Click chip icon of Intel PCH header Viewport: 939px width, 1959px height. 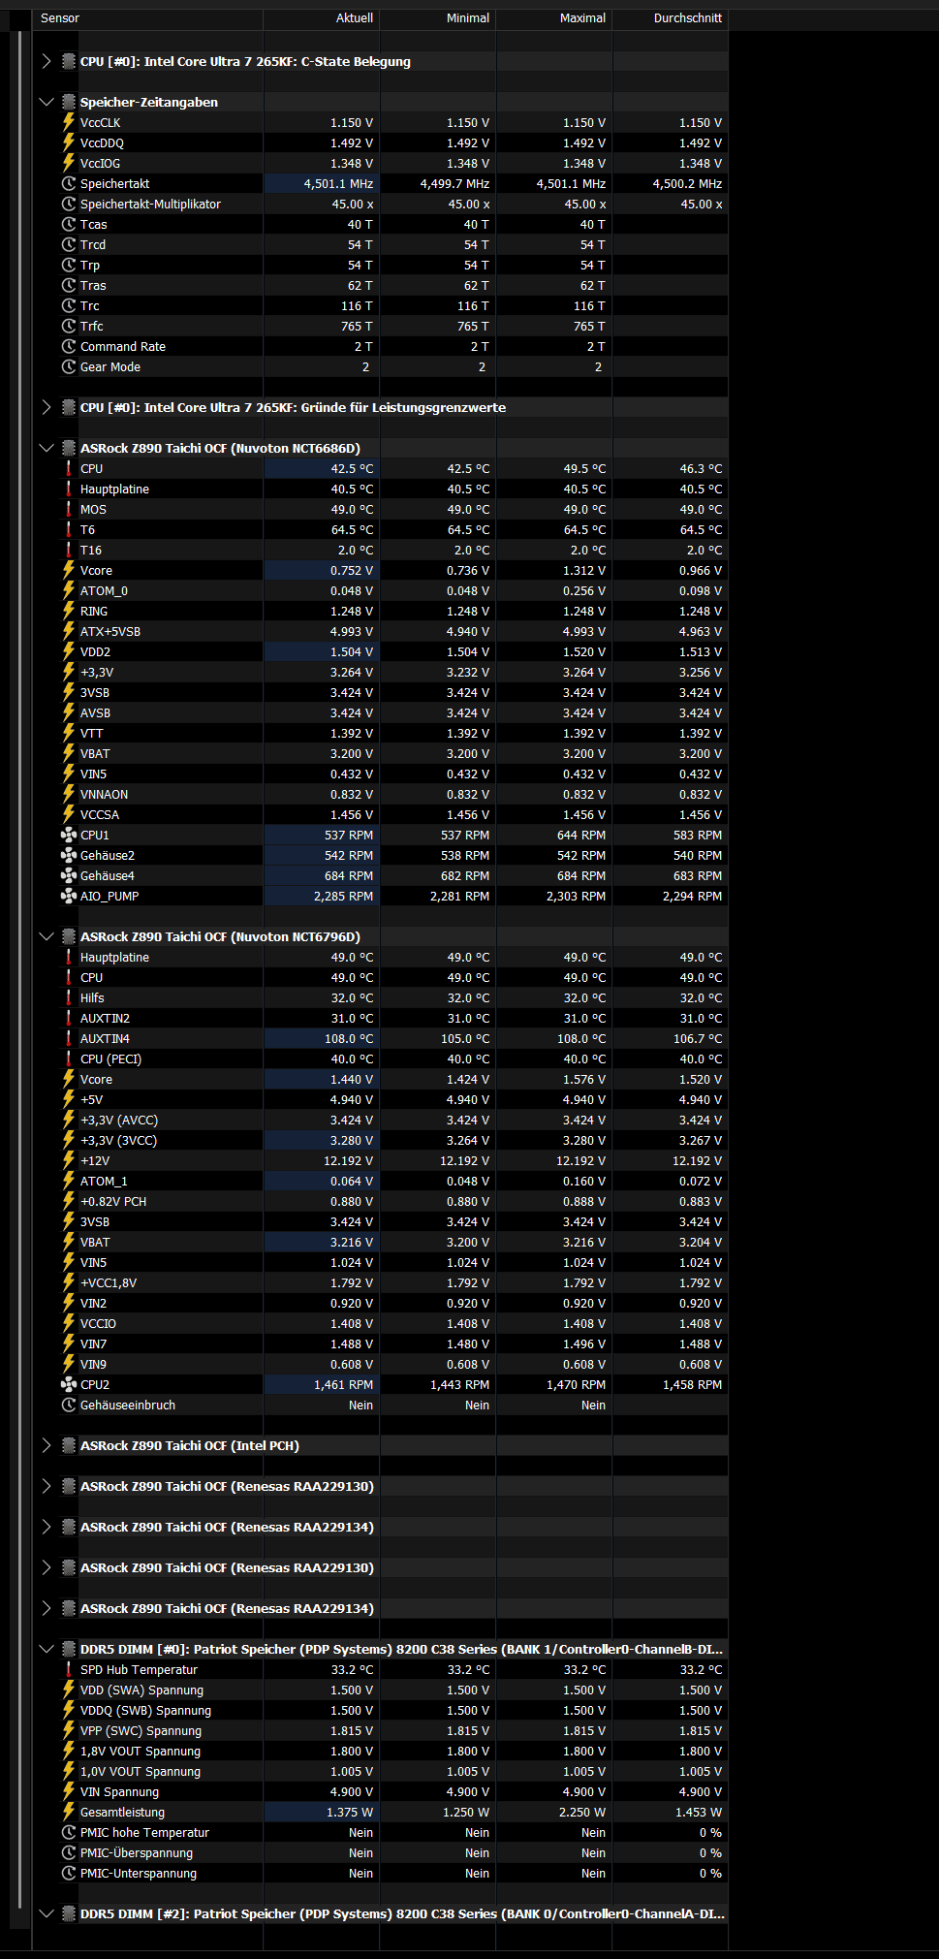(69, 1445)
